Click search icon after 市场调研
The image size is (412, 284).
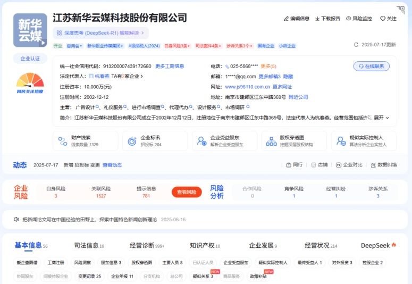(248, 107)
